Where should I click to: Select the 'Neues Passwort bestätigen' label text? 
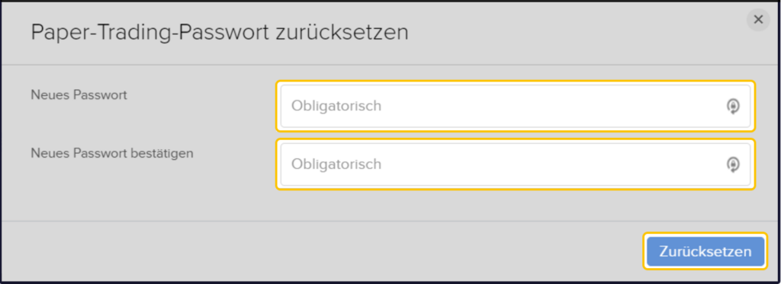[112, 153]
